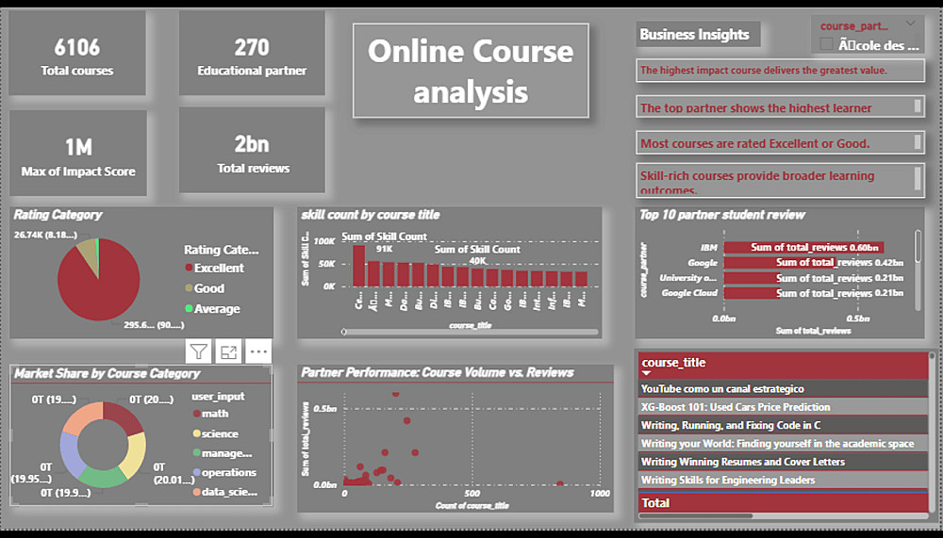Click the Online Course analysis title box
943x538 pixels.
[471, 71]
